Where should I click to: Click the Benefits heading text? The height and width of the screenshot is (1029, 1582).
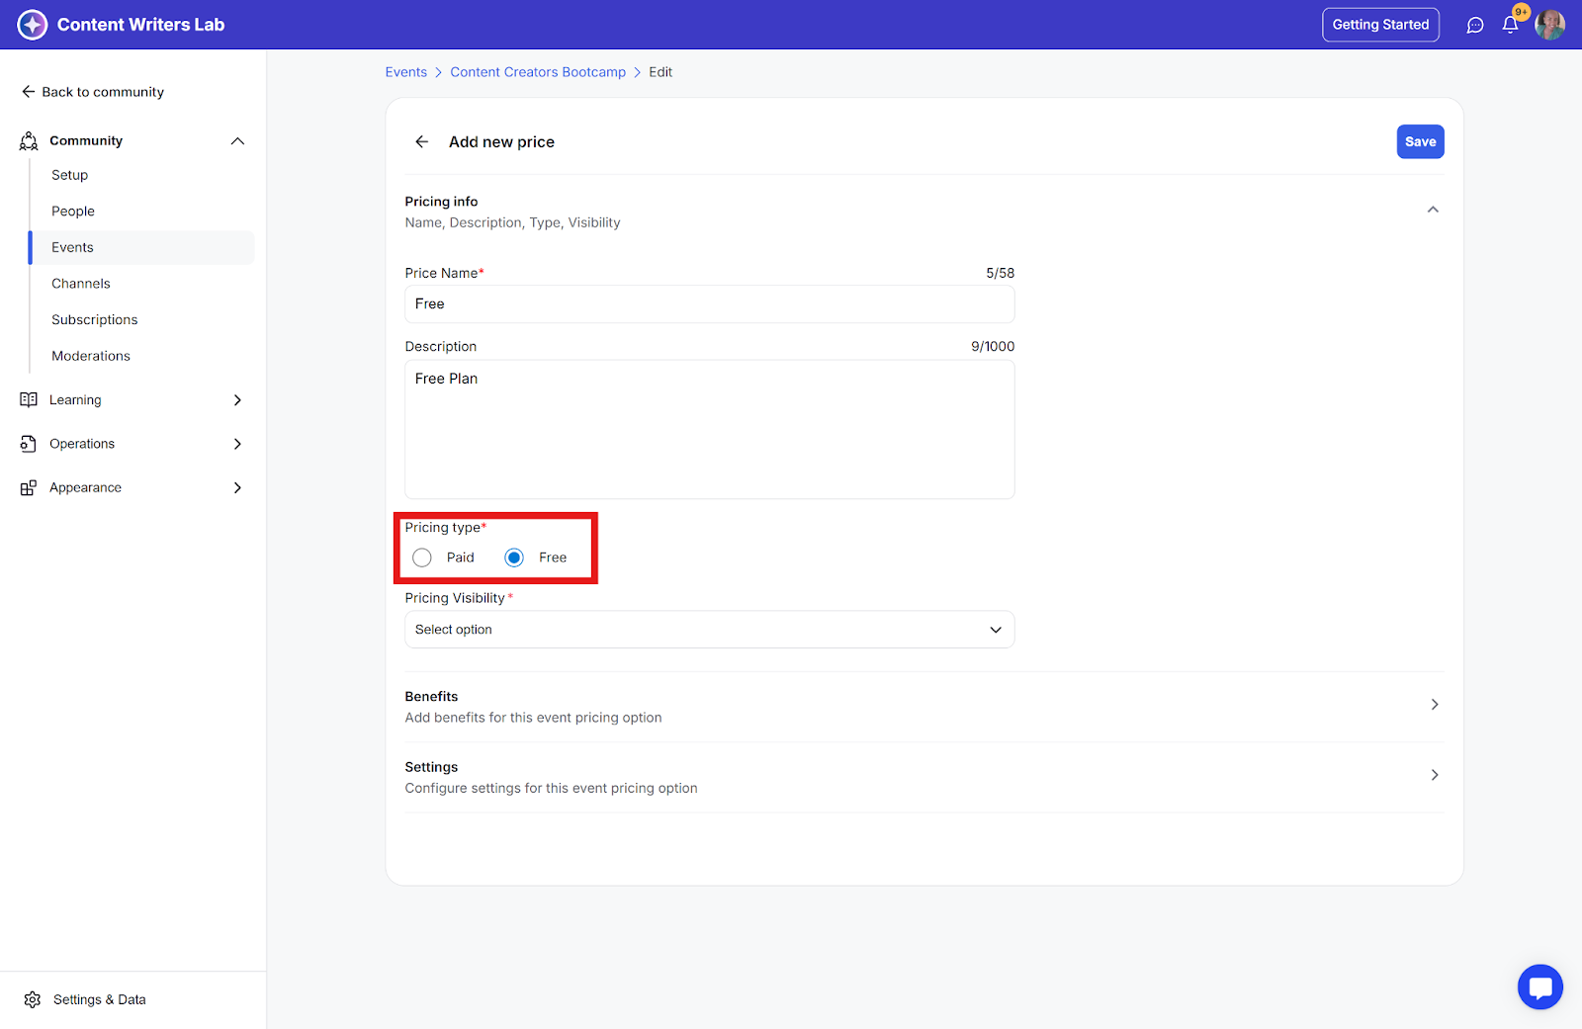coord(431,697)
